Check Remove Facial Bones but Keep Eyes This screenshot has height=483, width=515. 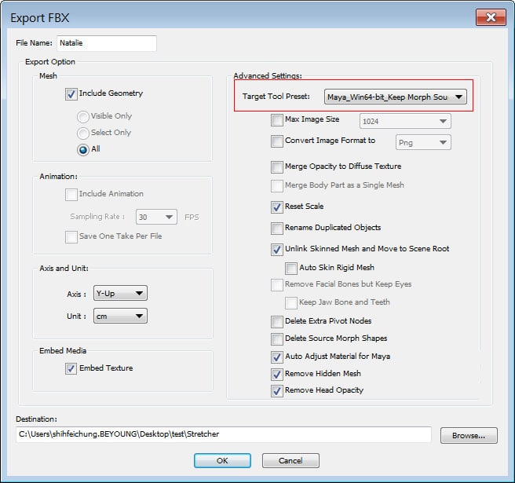[277, 285]
